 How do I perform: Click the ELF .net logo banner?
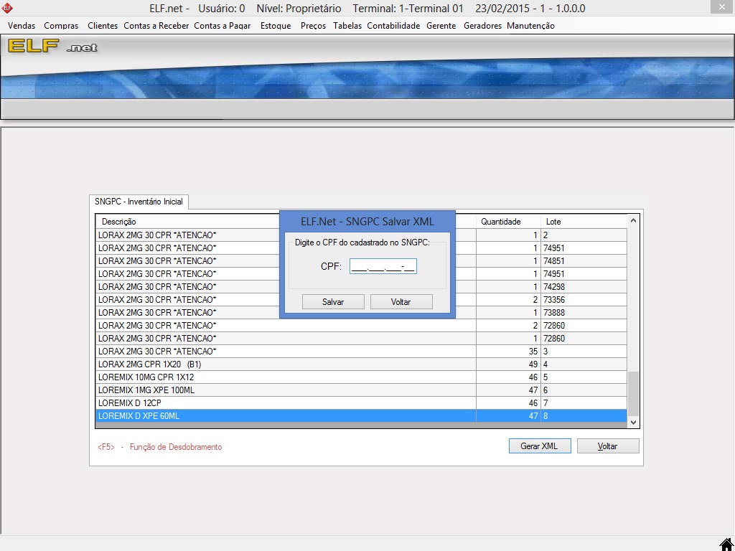coord(52,46)
